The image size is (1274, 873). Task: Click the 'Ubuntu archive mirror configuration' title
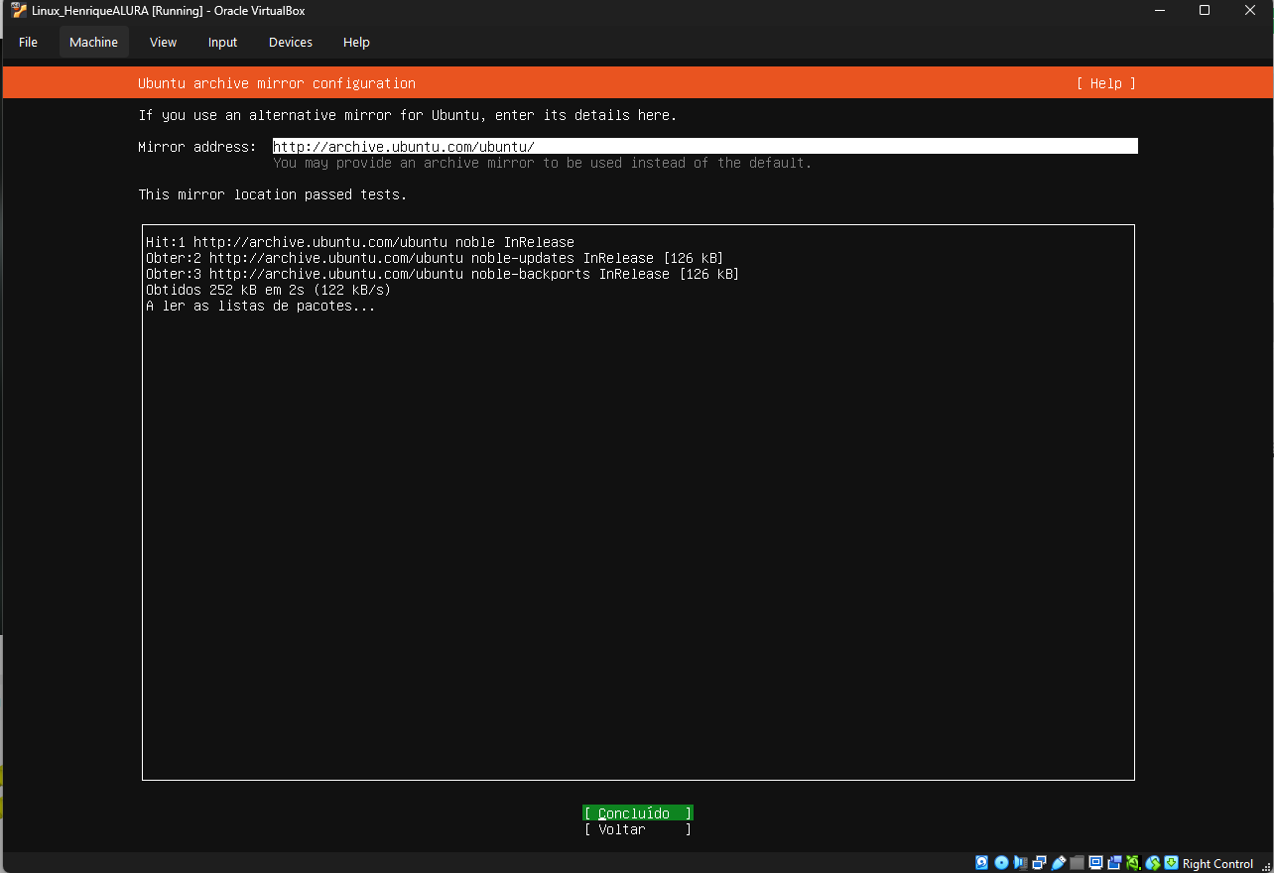pyautogui.click(x=277, y=83)
